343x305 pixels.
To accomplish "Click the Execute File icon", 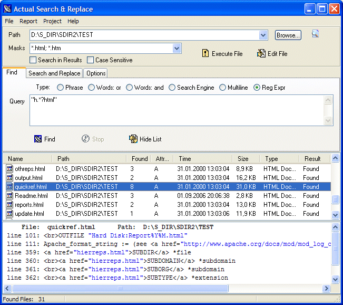I will [205, 53].
